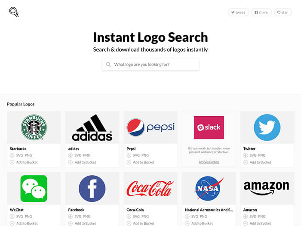Click the tweet button
Screen dimensions: 301x226
[238, 12]
